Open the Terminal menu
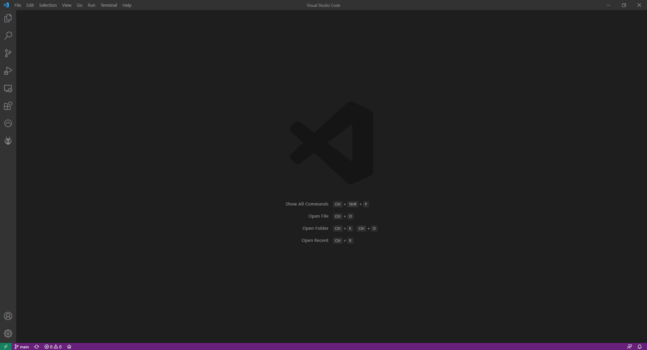The height and width of the screenshot is (350, 647). tap(109, 5)
